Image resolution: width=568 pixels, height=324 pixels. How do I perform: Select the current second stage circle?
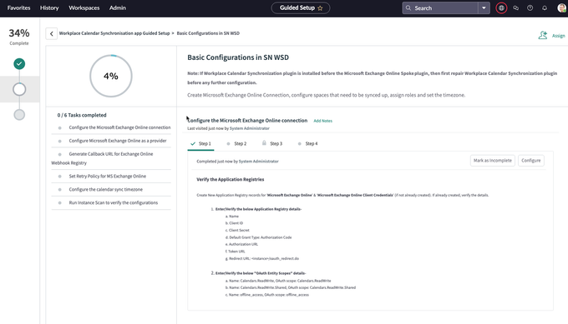(19, 89)
